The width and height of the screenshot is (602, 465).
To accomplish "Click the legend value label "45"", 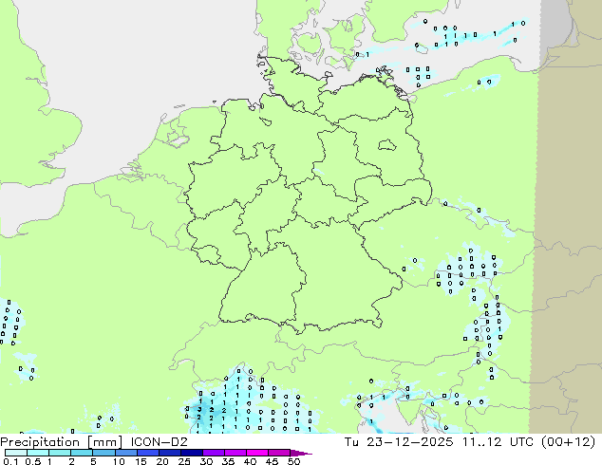I will click(x=273, y=461).
